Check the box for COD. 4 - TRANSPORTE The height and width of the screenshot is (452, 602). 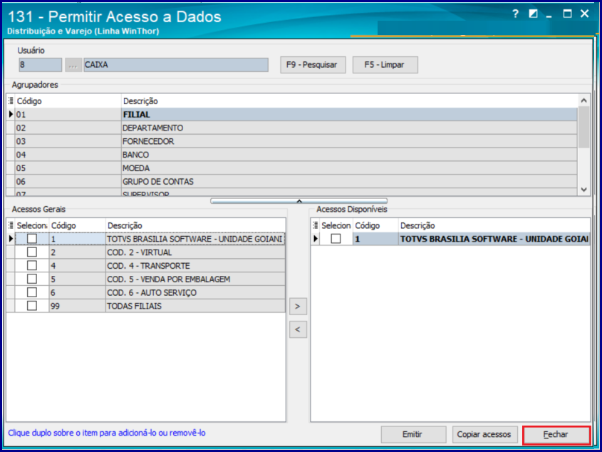pyautogui.click(x=32, y=266)
